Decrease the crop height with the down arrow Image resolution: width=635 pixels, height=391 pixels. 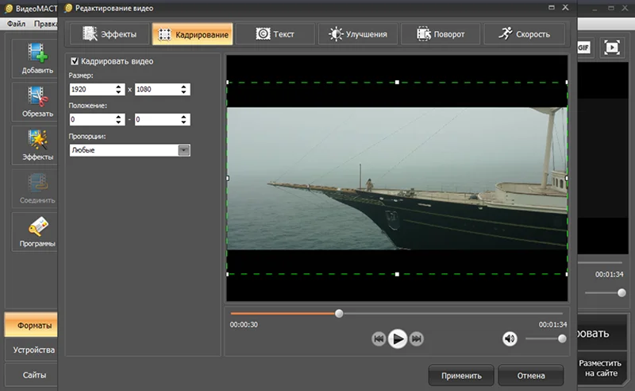point(184,92)
